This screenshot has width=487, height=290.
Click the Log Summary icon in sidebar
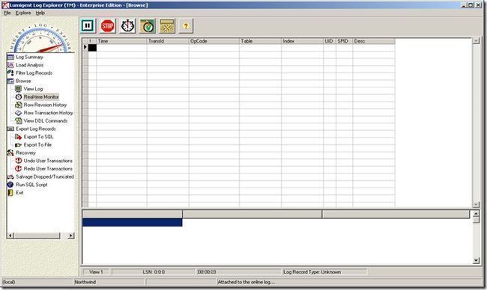[10, 57]
